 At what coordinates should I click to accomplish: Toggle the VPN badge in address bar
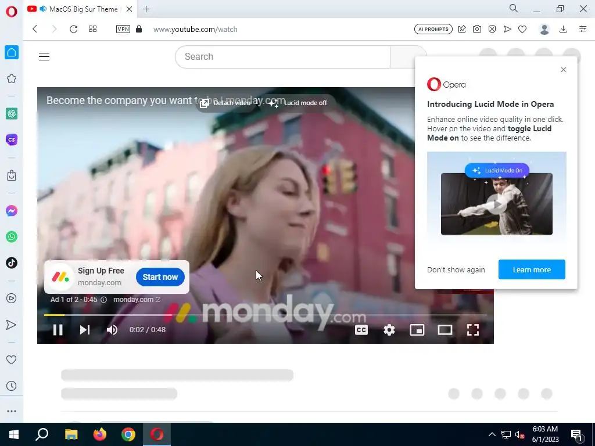click(123, 29)
